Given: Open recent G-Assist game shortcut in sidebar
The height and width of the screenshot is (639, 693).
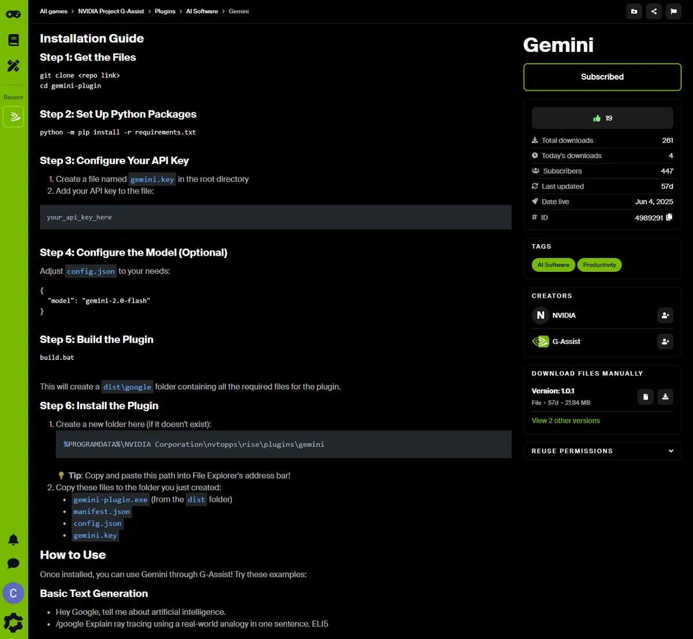Looking at the screenshot, I should [x=13, y=117].
